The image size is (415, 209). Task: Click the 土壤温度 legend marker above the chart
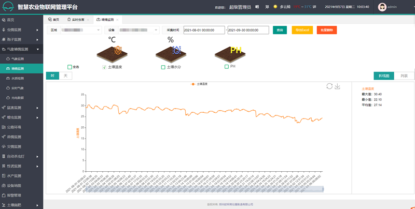(193, 84)
